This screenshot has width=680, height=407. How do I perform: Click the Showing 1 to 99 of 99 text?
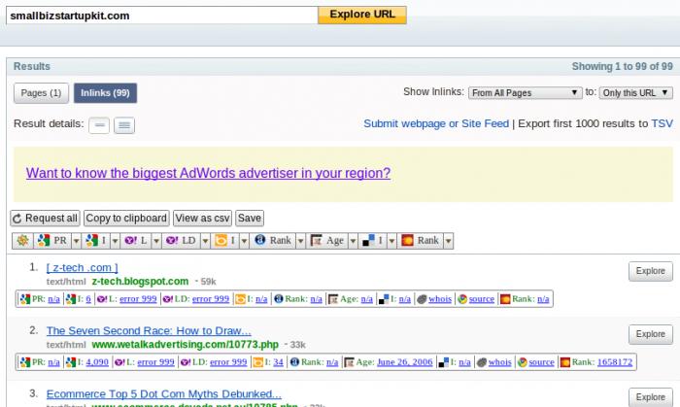click(623, 66)
